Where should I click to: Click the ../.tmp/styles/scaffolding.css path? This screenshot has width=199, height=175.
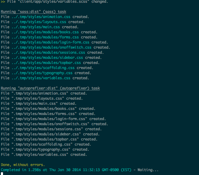(43, 68)
